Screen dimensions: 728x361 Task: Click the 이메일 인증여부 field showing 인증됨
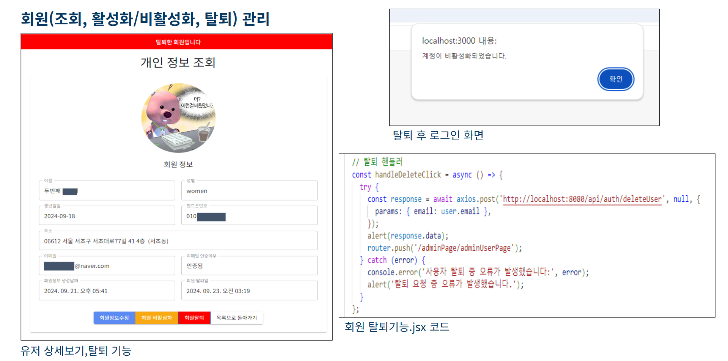(249, 266)
